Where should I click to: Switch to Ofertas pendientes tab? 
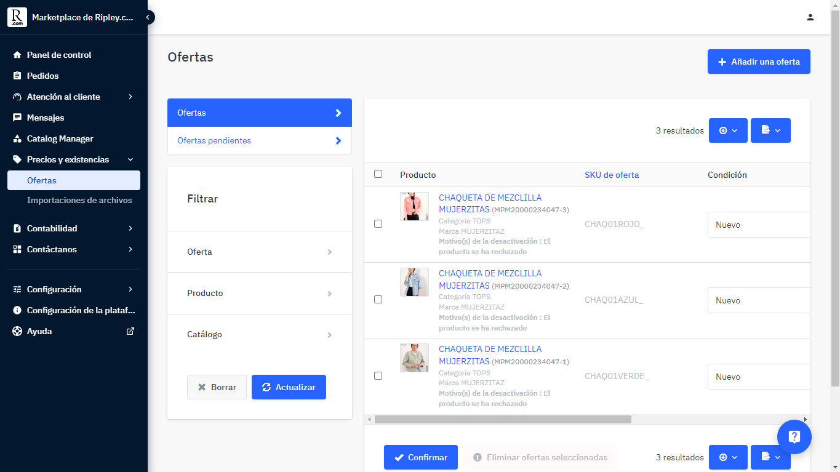pyautogui.click(x=260, y=140)
